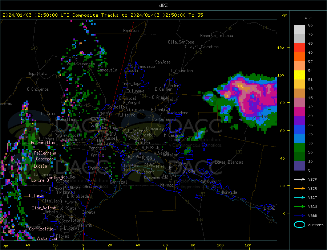Screen dimensions: 327x250
Task: Select the bright yellow 51-54 dBZ swatch
Action: (299, 75)
